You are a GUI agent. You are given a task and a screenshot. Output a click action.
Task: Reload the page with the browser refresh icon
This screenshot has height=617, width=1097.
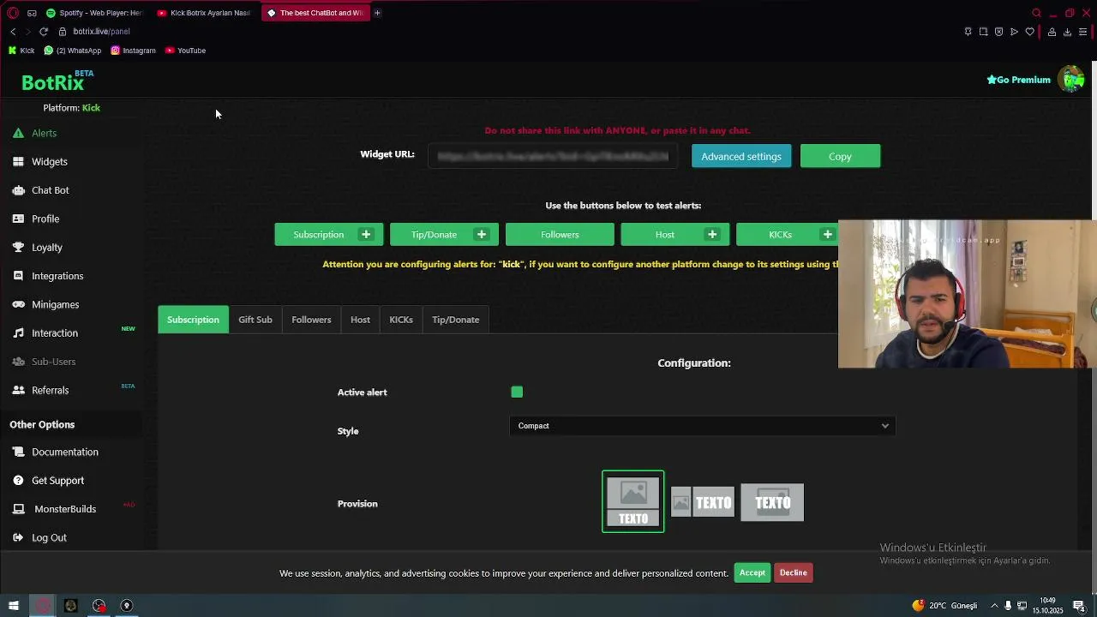pyautogui.click(x=44, y=32)
